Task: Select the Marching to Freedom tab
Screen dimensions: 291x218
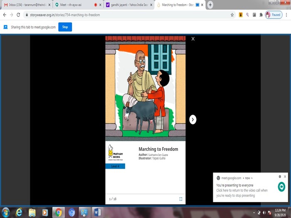Action: tap(180, 5)
